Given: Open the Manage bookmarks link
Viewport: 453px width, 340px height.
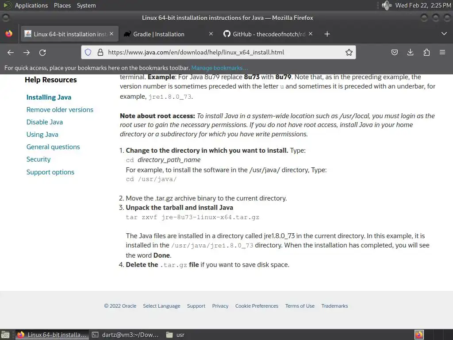Looking at the screenshot, I should [x=219, y=68].
